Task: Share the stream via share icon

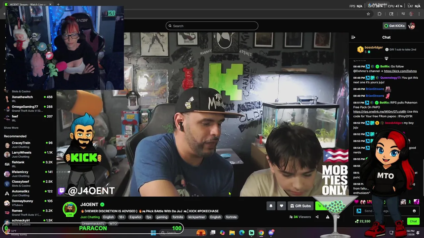Action: point(317,217)
